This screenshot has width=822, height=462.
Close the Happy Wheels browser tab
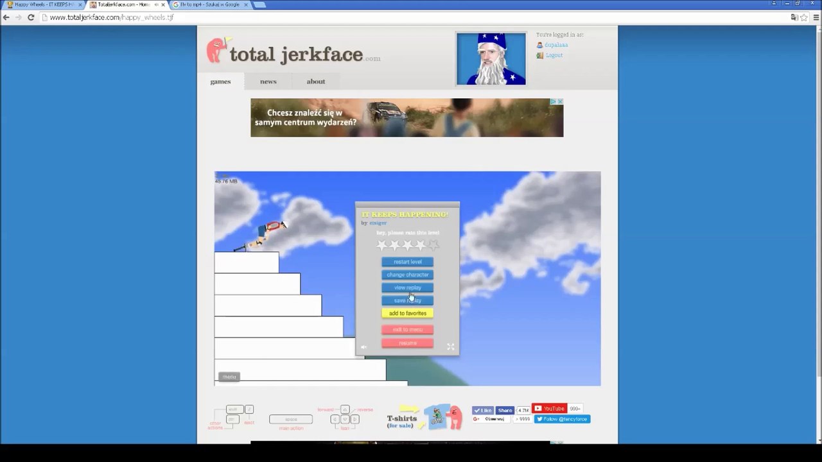click(80, 4)
